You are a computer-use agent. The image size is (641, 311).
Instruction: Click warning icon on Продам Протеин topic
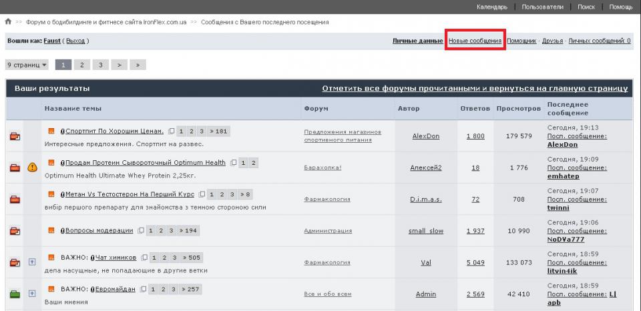[x=32, y=168]
